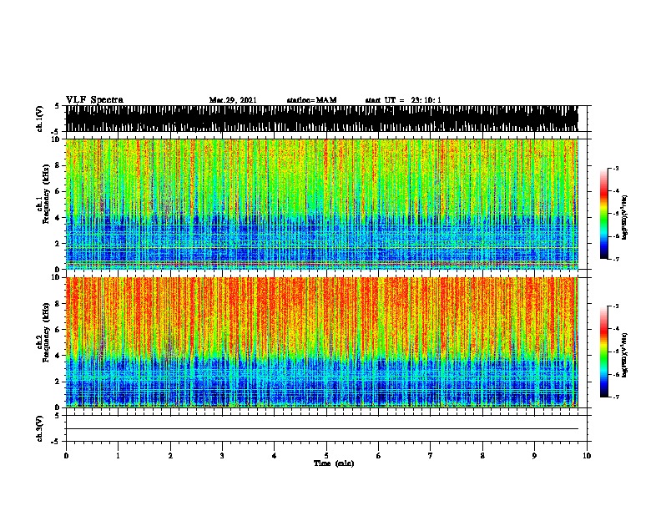Click tick label '10' on time axis
Screen dimensions: 661x511
(587, 456)
